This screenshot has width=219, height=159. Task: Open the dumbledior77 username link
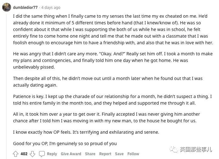coord(25,7)
